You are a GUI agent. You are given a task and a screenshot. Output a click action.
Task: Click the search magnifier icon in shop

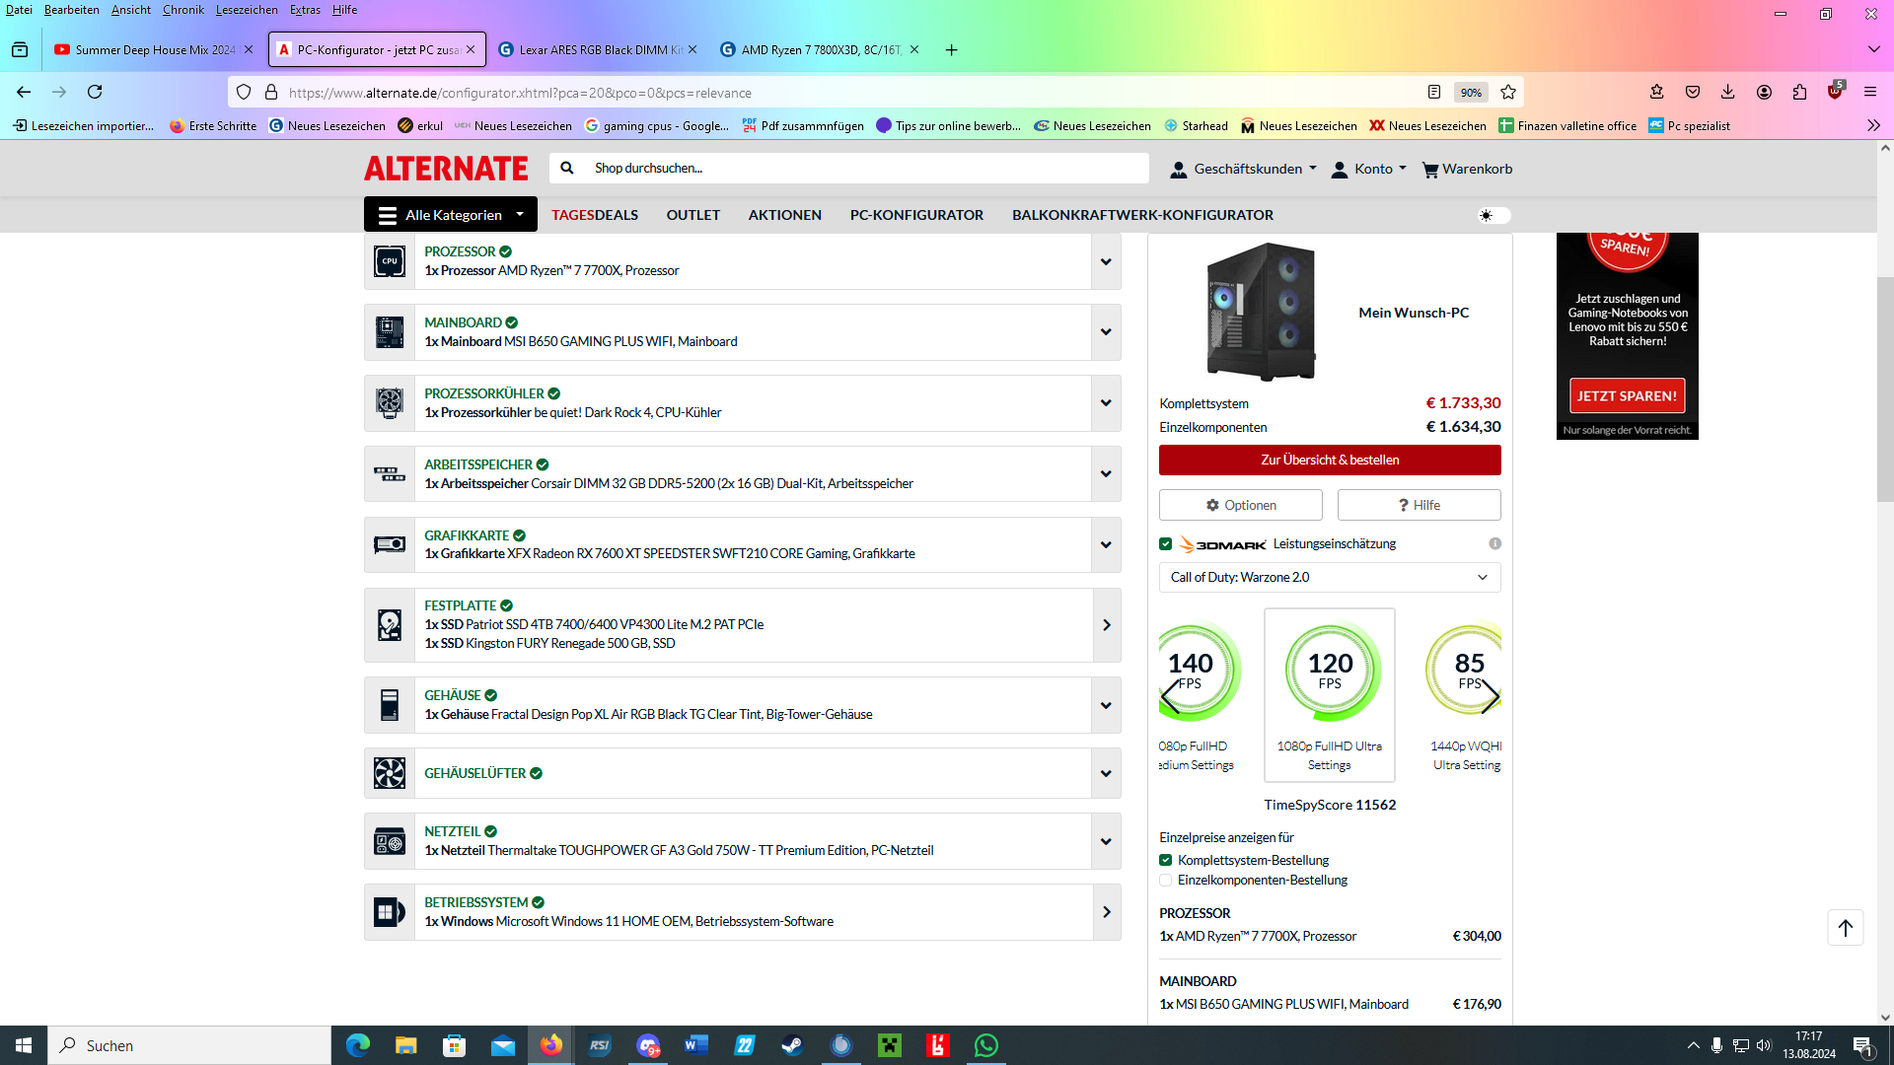[x=567, y=169]
